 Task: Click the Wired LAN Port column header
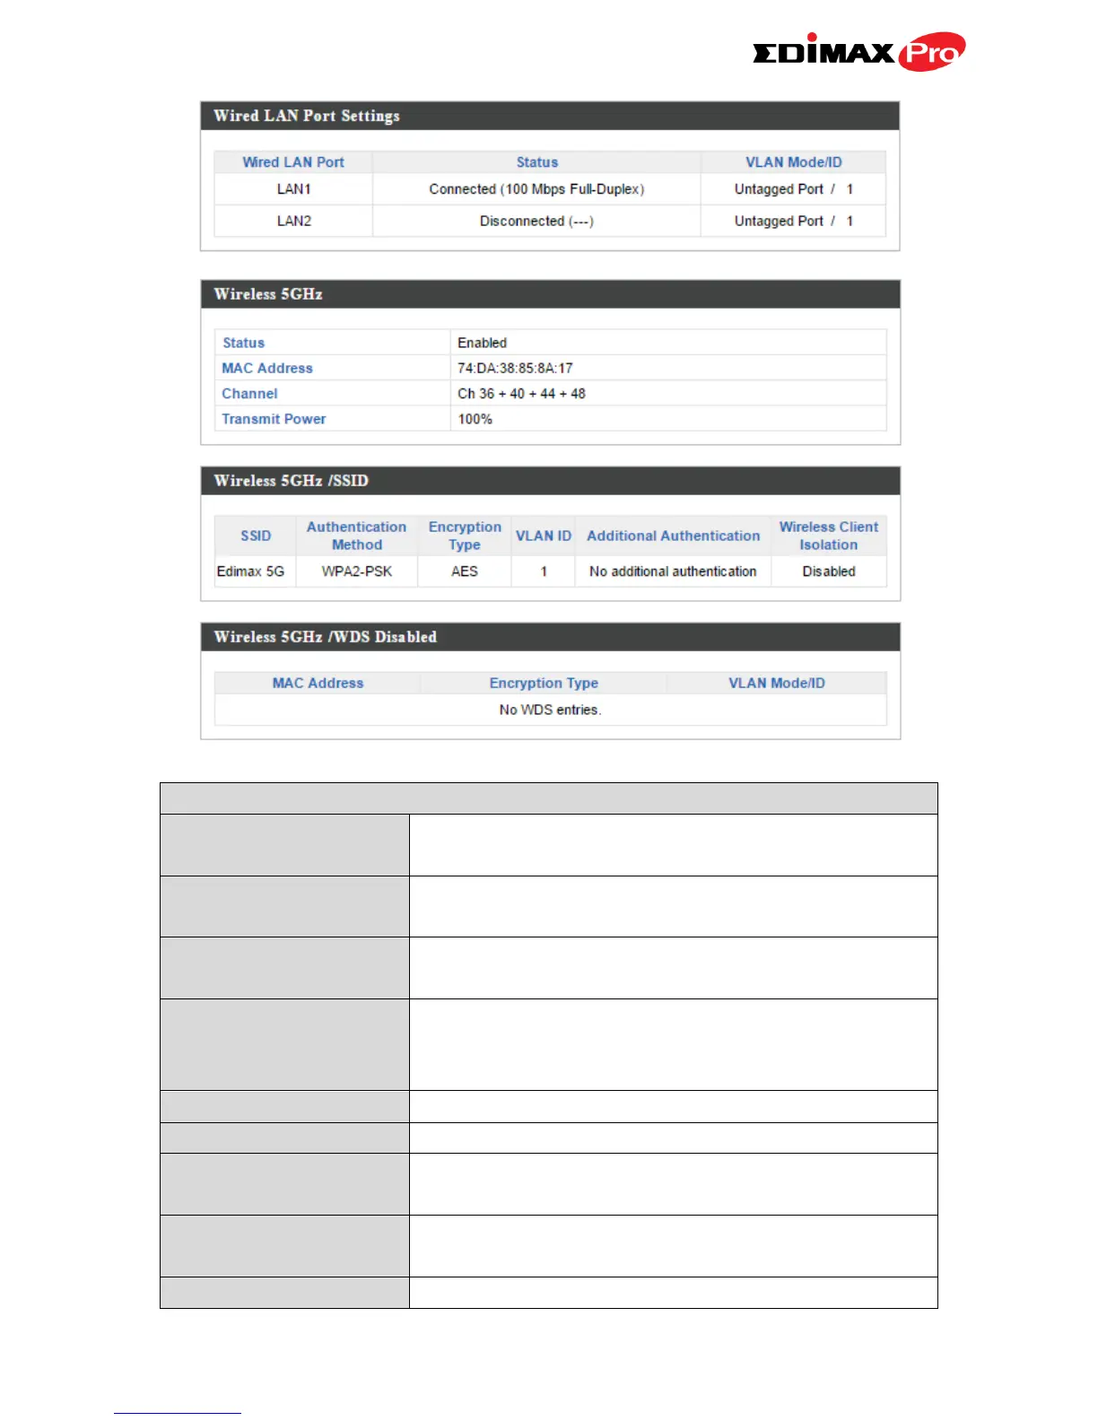[293, 162]
